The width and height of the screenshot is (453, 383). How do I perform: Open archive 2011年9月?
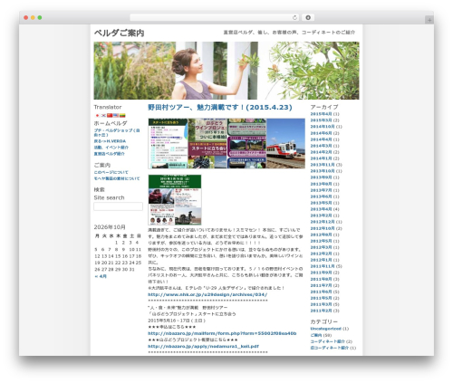coord(321,273)
